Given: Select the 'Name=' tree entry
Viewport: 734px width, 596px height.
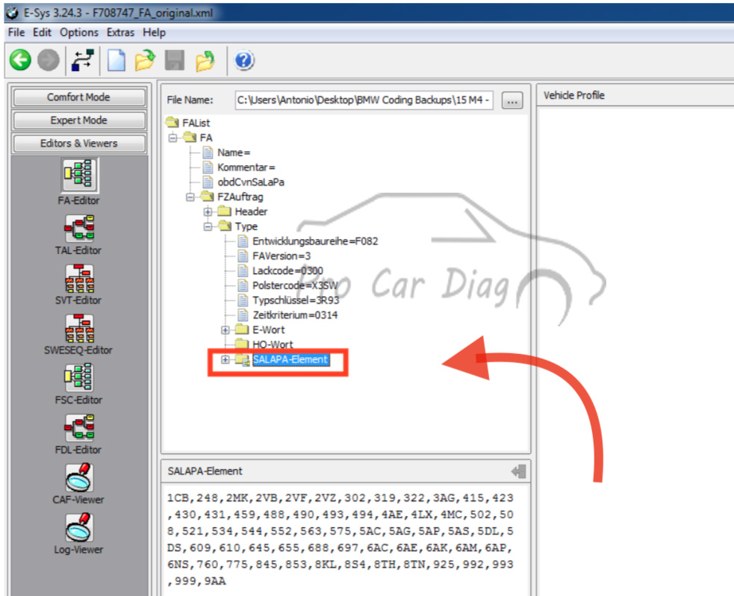Looking at the screenshot, I should tap(234, 152).
